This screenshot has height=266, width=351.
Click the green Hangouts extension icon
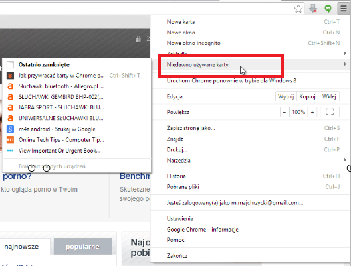[328, 9]
